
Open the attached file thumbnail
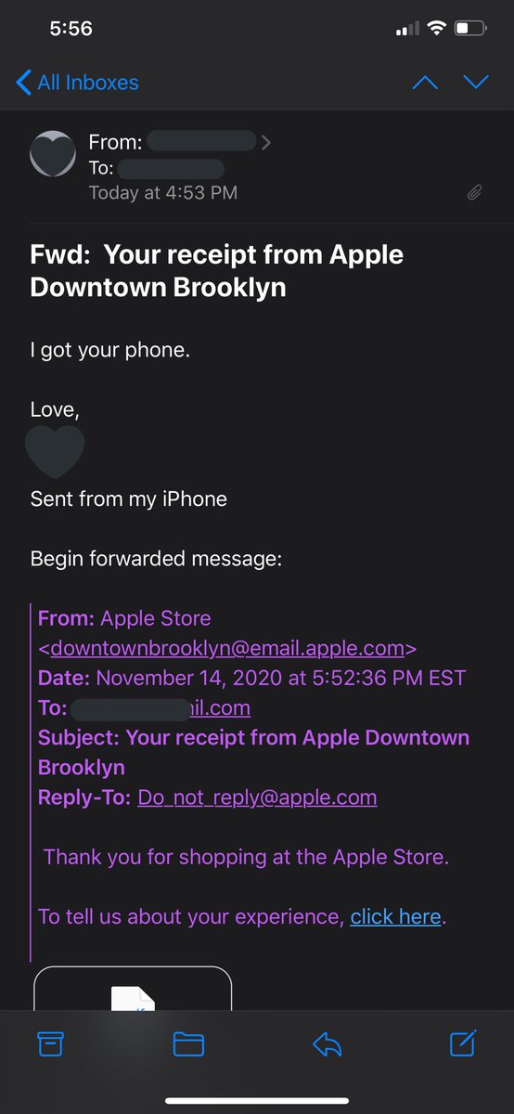[x=133, y=989]
